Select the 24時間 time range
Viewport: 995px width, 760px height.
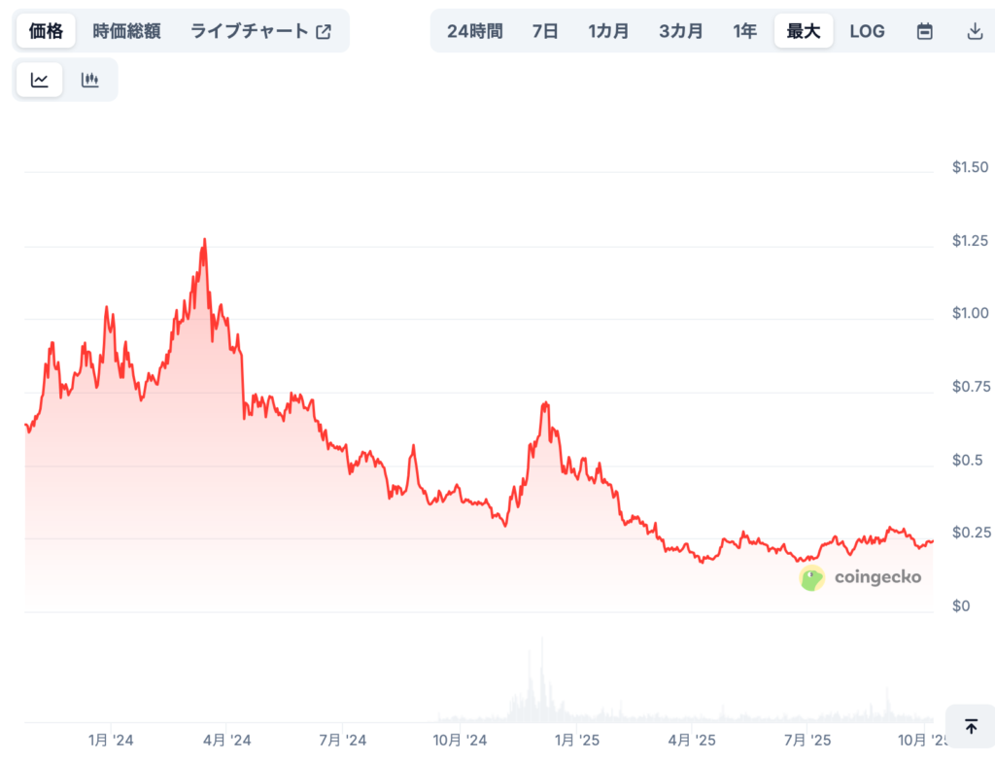point(475,31)
